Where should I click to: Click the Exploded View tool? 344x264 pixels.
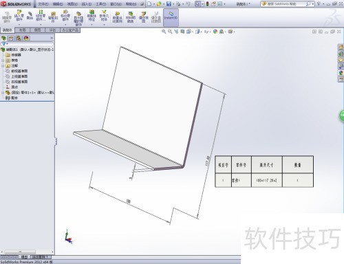pos(144,17)
